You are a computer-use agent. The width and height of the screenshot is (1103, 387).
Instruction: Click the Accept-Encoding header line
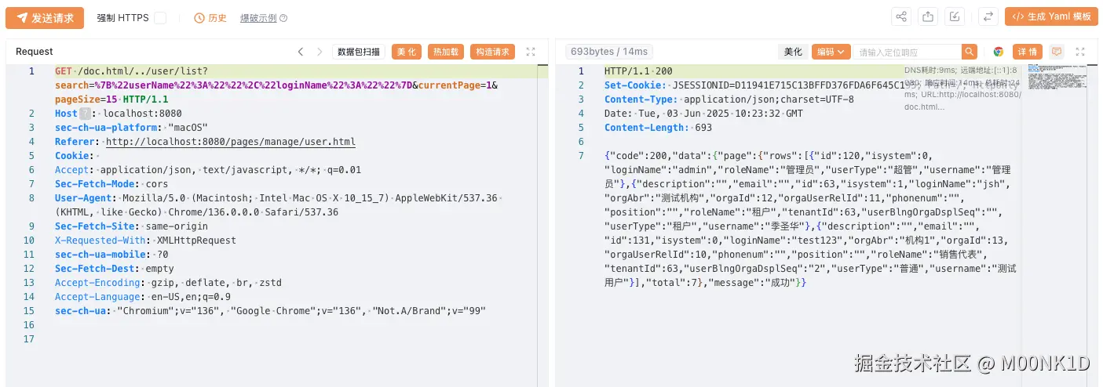click(168, 283)
